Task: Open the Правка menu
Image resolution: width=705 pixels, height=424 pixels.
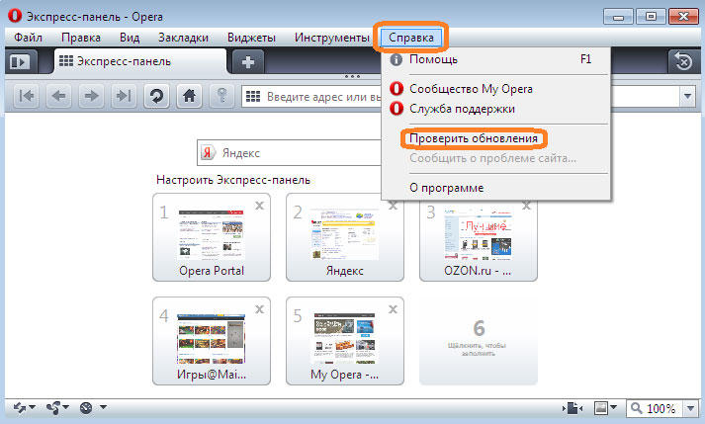Action: click(x=81, y=38)
